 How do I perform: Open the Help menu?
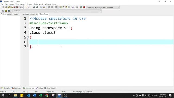click(x=54, y=4)
